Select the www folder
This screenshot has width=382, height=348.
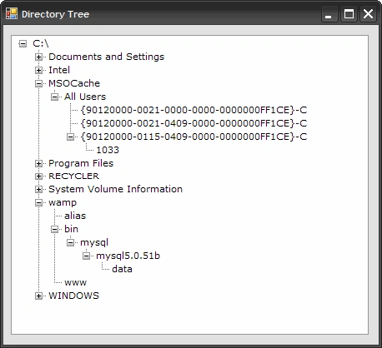click(x=75, y=282)
